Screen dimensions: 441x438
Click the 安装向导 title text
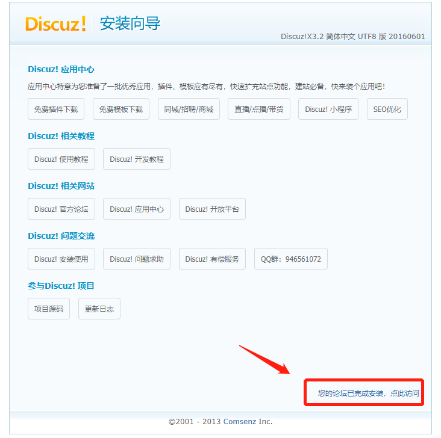coord(130,23)
